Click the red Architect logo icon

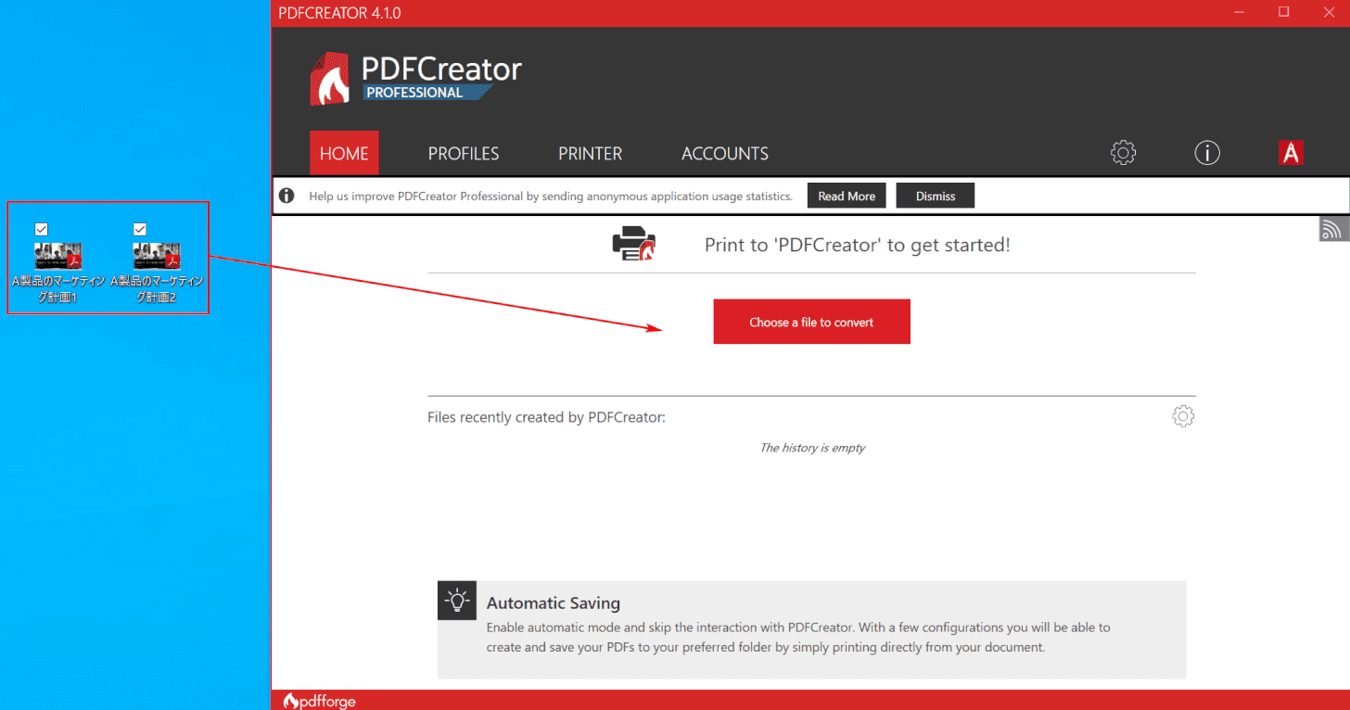(x=1291, y=153)
